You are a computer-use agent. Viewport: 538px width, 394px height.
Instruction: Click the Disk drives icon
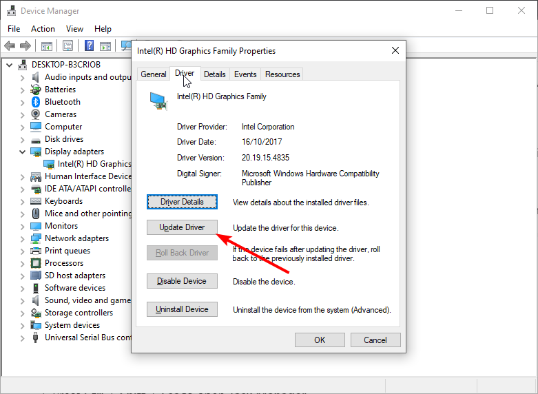coord(36,140)
